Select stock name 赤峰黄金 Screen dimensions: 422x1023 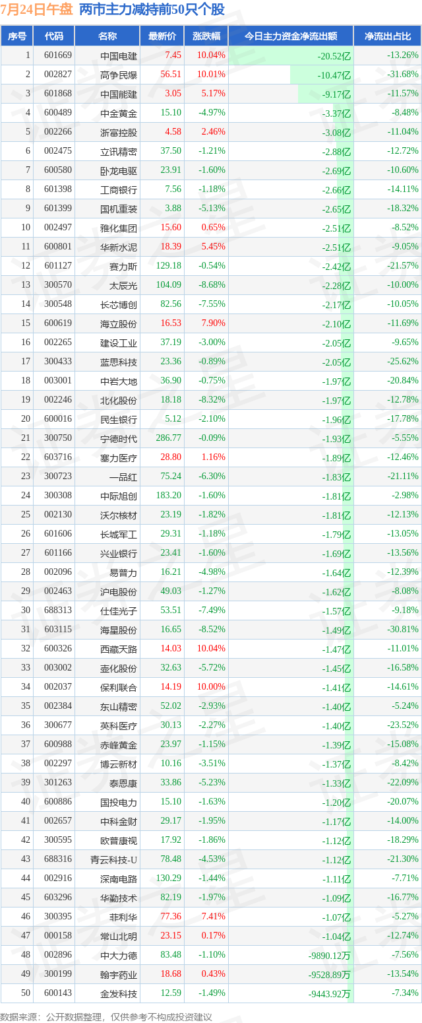[119, 744]
